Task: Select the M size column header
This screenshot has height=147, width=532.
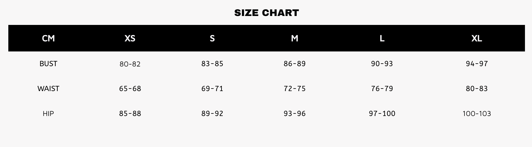Action: 294,38
